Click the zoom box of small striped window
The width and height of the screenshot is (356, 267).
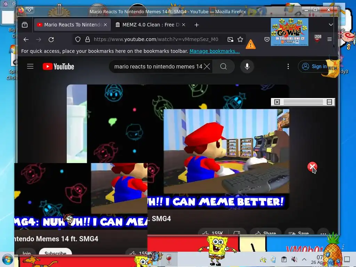[330, 102]
